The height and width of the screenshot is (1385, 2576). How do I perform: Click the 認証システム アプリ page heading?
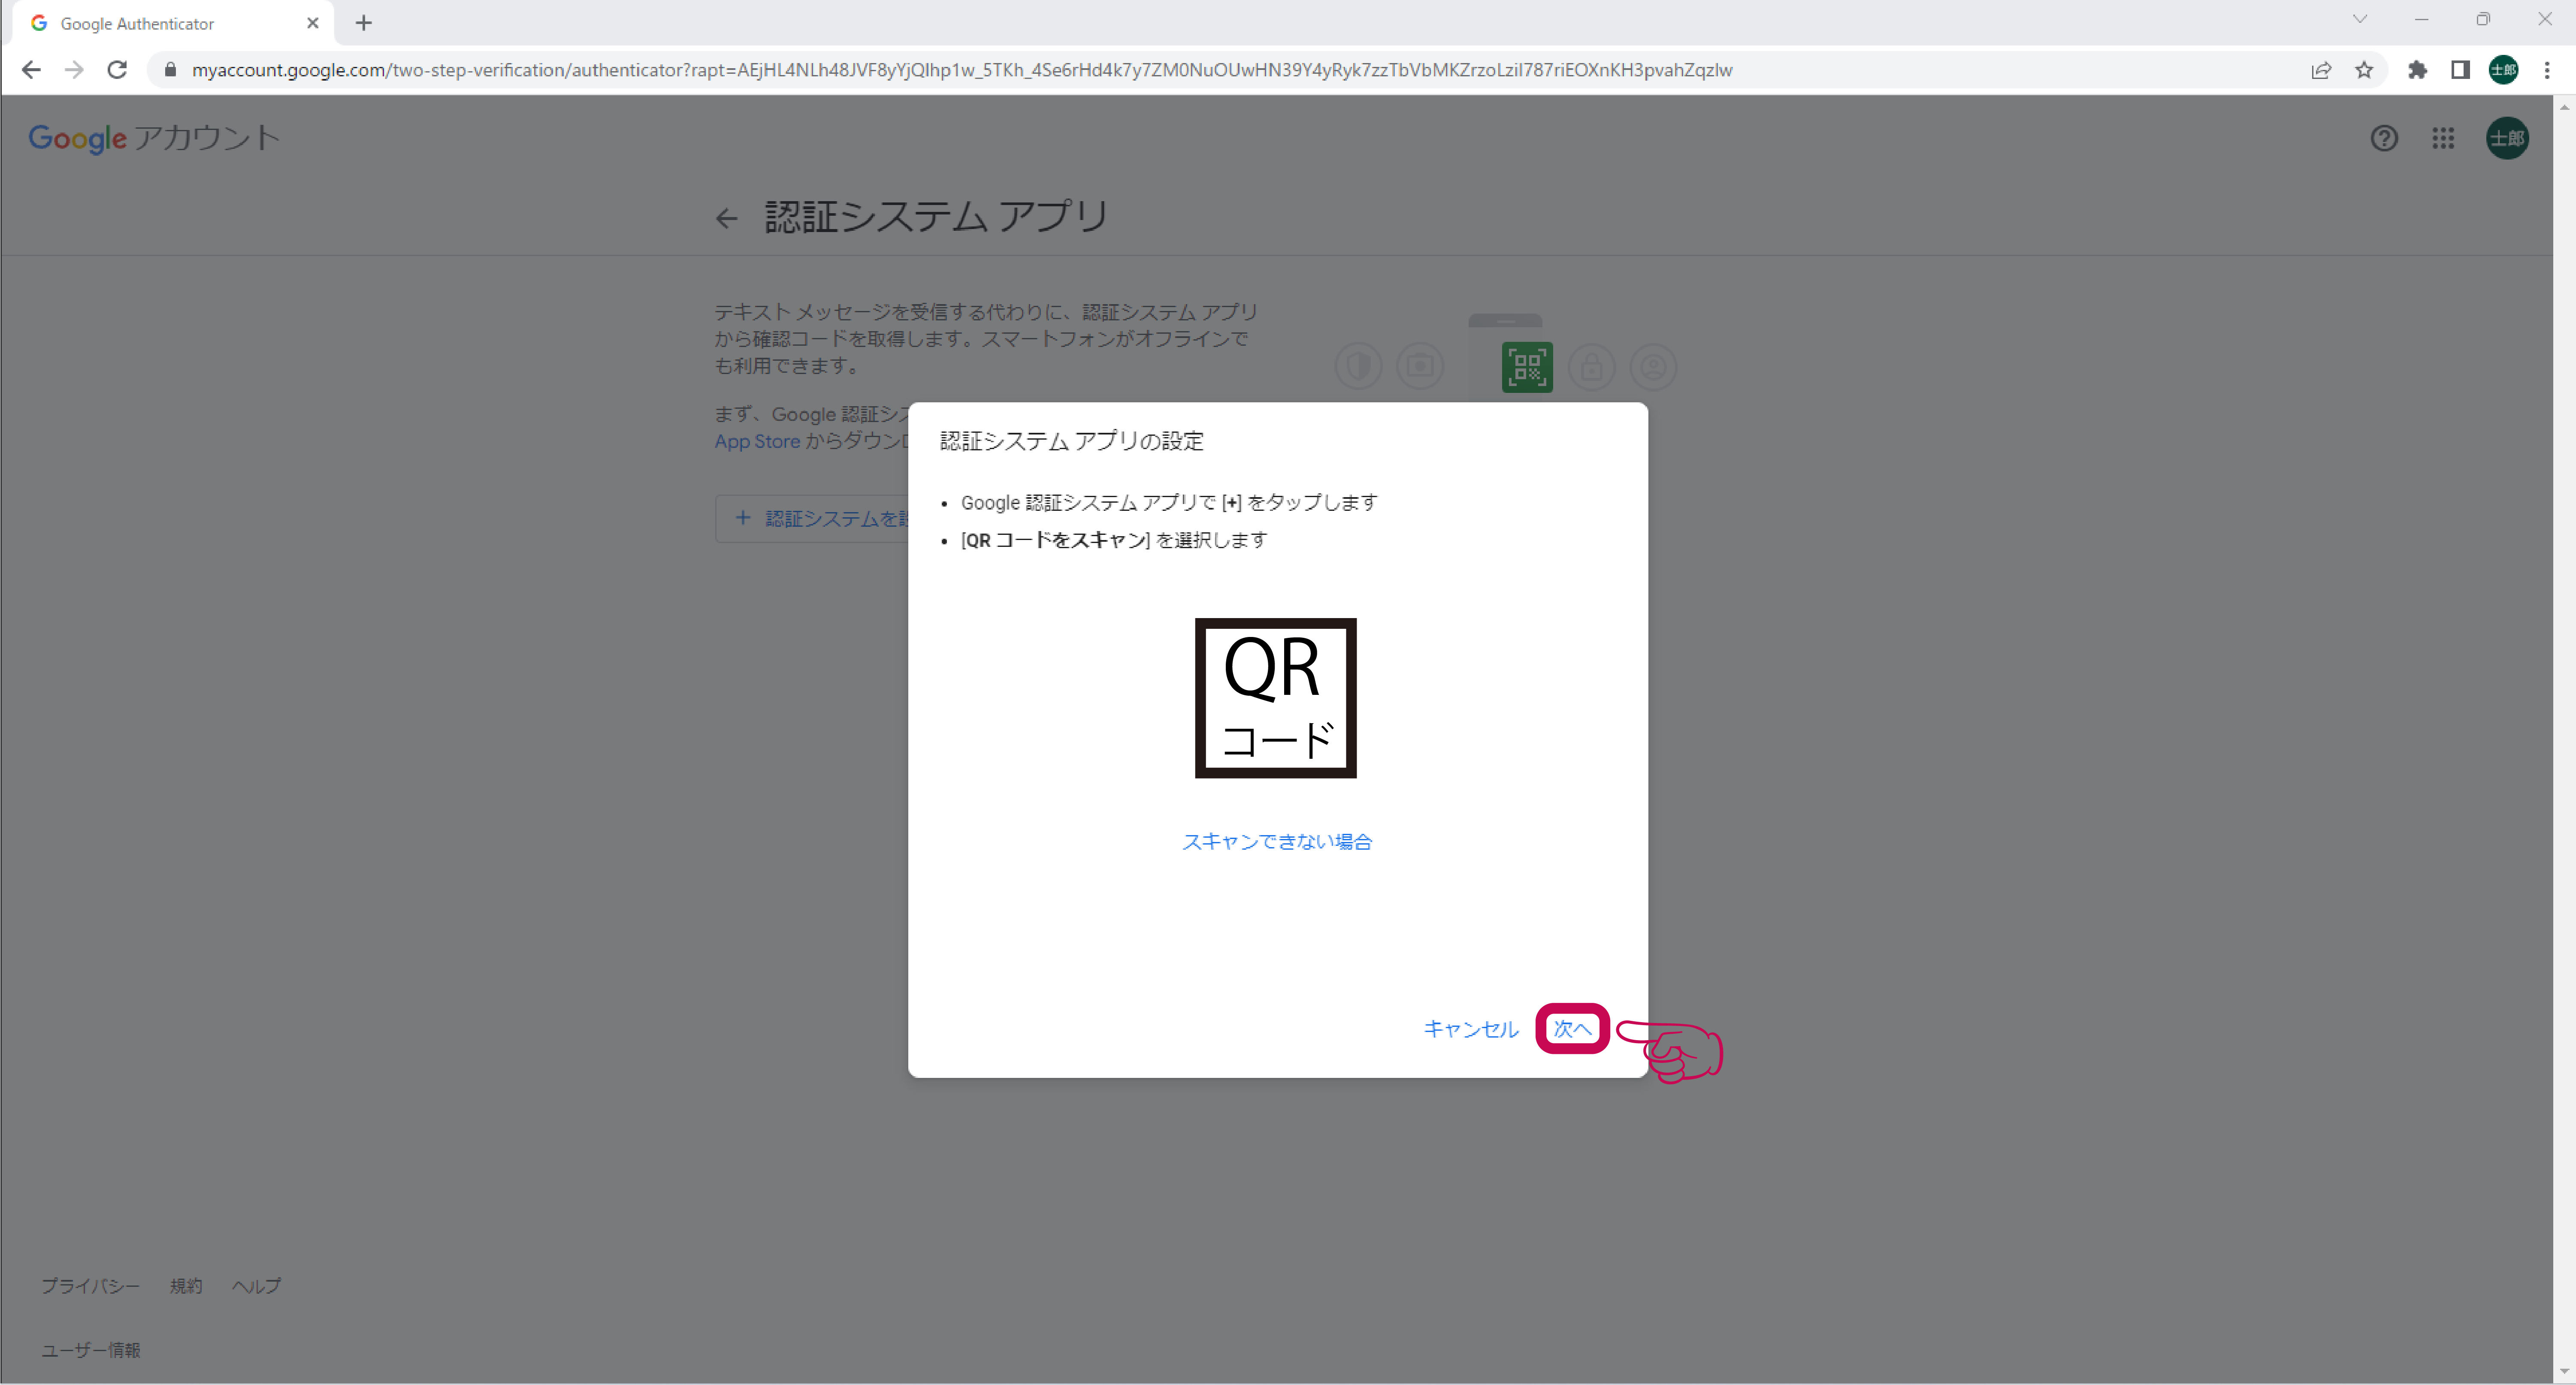(x=937, y=216)
